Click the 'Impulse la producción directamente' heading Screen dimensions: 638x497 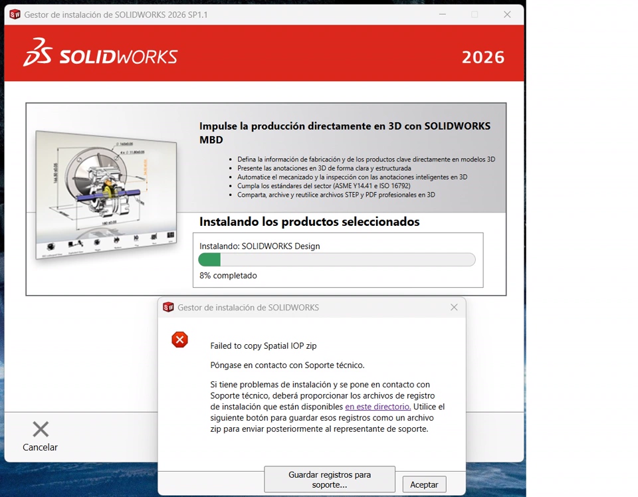[345, 133]
